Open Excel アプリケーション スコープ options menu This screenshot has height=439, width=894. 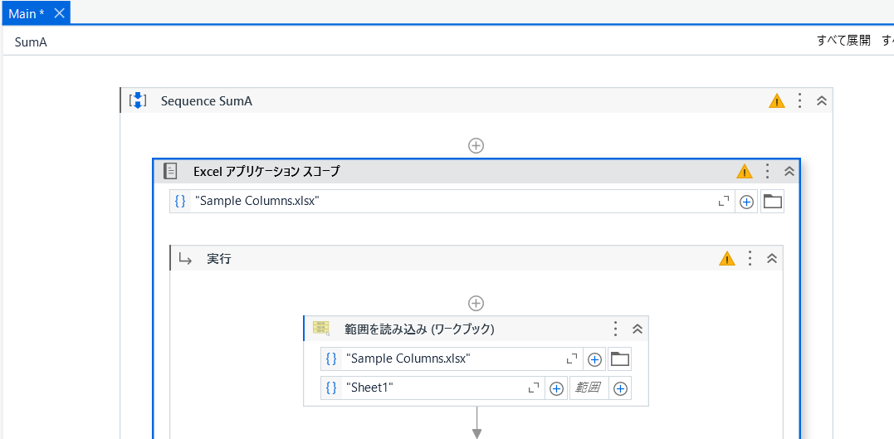pyautogui.click(x=767, y=171)
